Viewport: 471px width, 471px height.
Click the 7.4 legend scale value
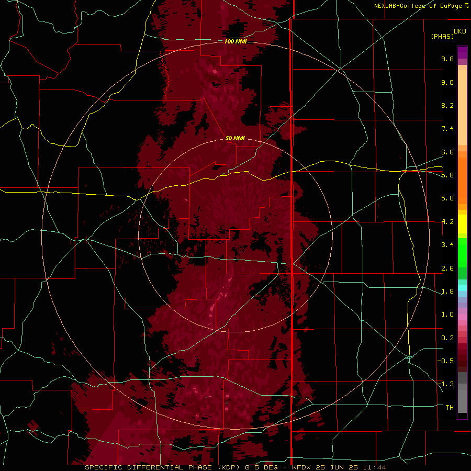[447, 129]
